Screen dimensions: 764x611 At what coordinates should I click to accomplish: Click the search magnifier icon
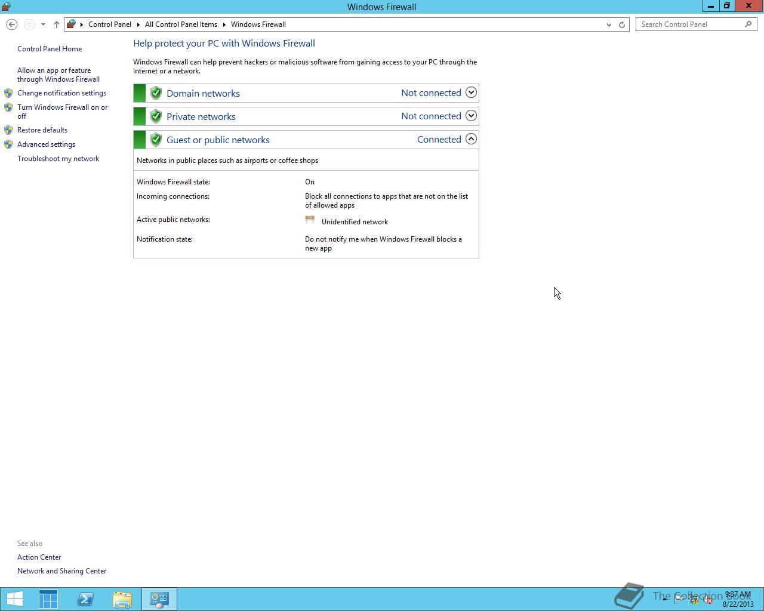(x=748, y=24)
